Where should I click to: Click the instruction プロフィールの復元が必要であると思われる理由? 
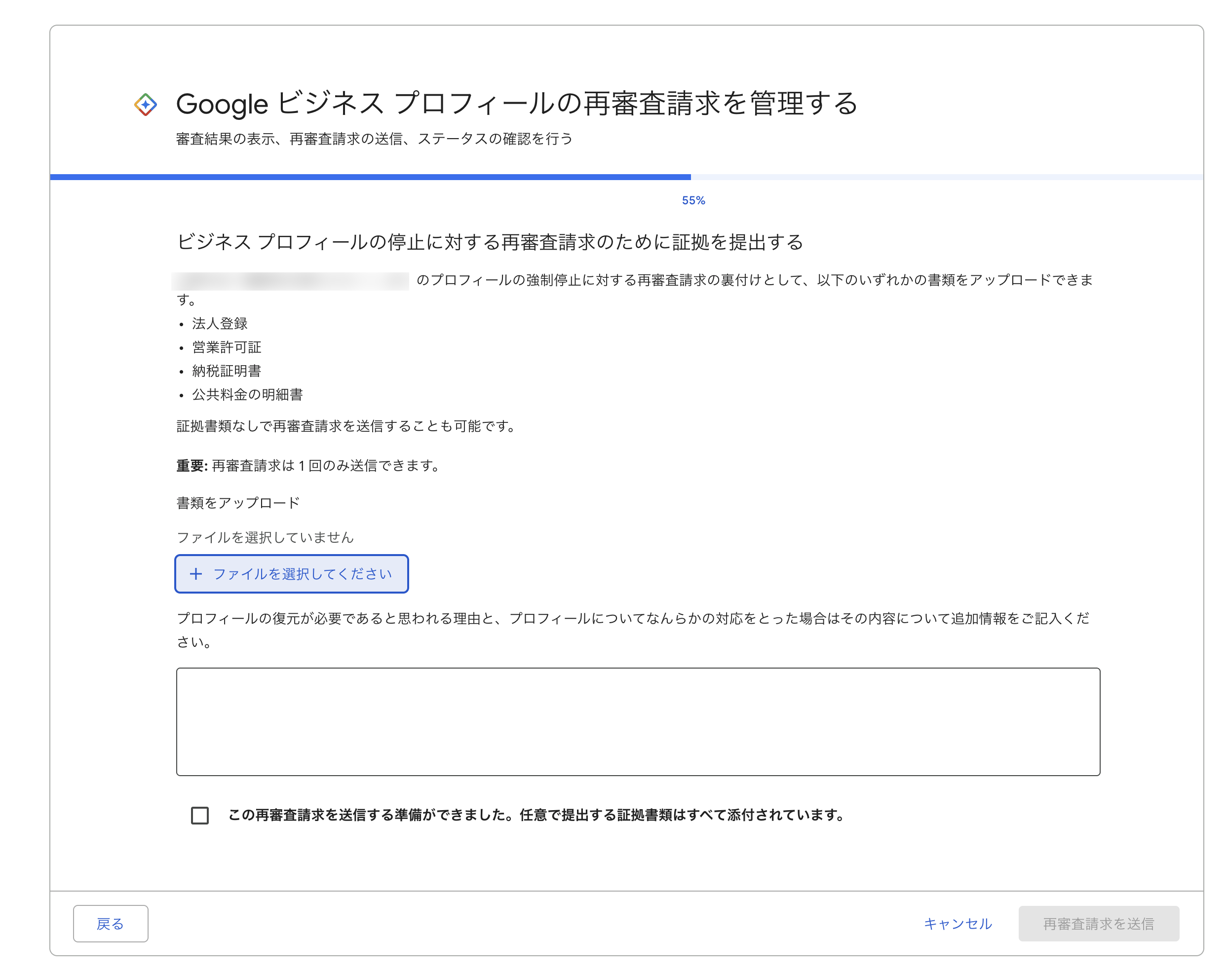(633, 630)
